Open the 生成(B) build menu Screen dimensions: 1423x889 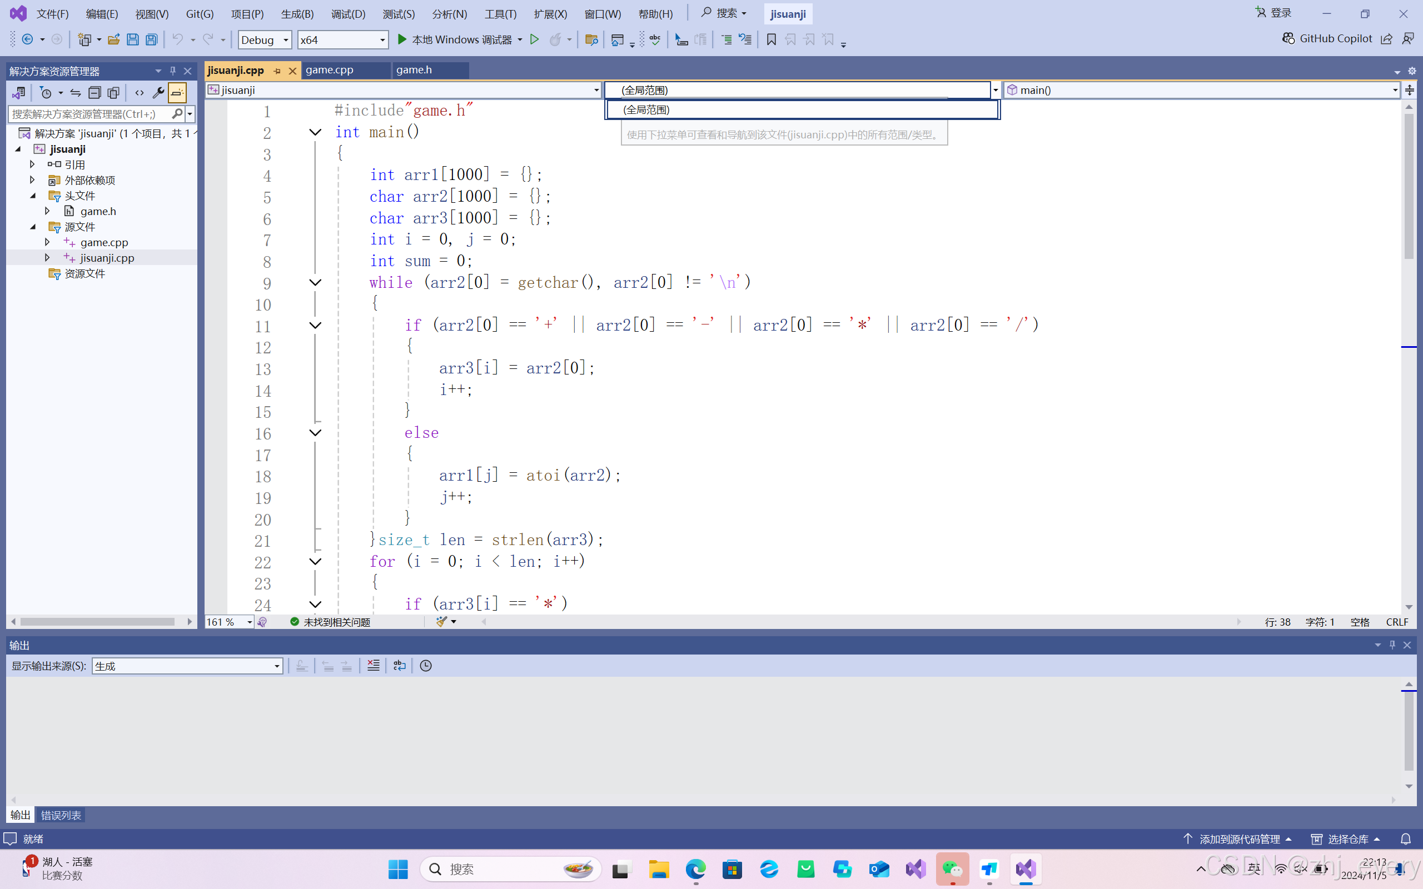pyautogui.click(x=297, y=13)
